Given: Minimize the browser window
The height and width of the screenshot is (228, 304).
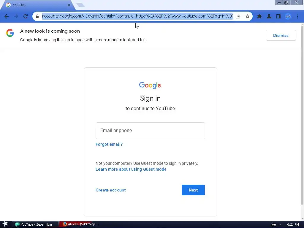Looking at the screenshot, I should 279,2.
